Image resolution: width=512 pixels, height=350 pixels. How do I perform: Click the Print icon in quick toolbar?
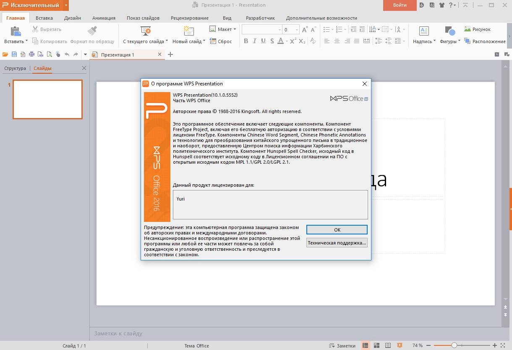[31, 54]
